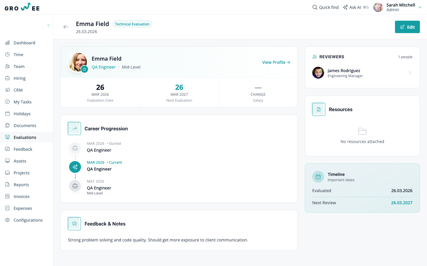427x266 pixels.
Task: Click the "MAR 2027" Next Evaluation date
Action: click(x=179, y=95)
